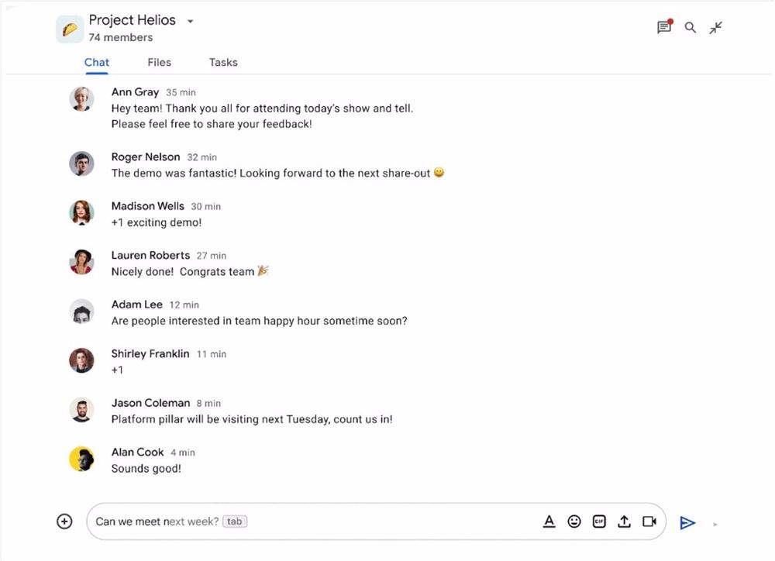Switch to the Tasks tab

pyautogui.click(x=222, y=62)
